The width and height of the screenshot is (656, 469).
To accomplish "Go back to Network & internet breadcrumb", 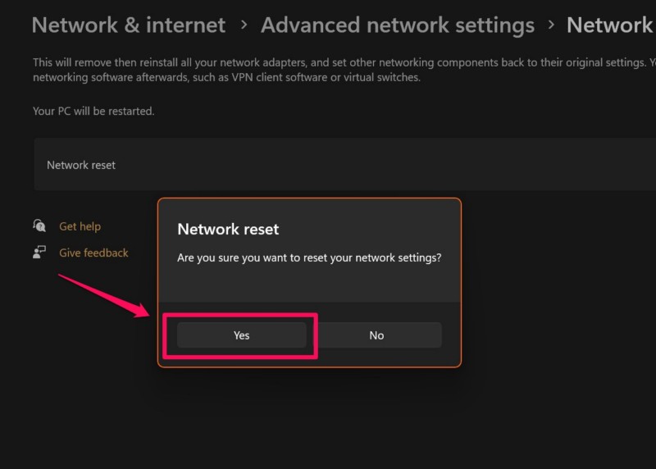I will click(128, 25).
